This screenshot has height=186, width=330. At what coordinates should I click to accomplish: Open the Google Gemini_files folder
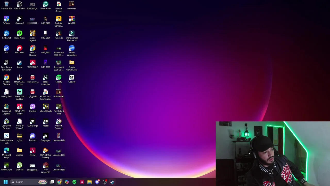pyautogui.click(x=72, y=66)
